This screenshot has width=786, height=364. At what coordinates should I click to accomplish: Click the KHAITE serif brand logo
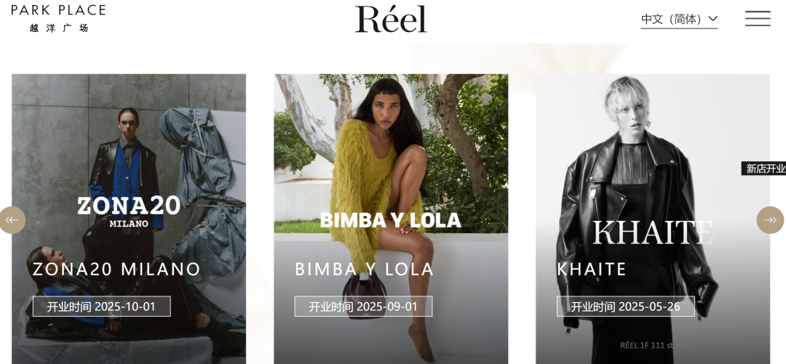(653, 232)
